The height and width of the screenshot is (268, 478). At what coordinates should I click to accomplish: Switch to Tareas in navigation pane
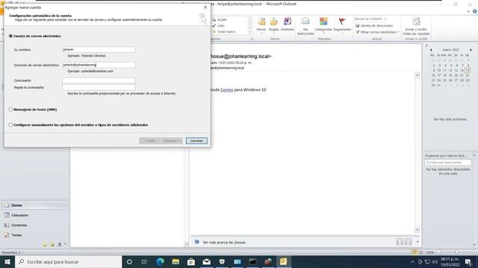[x=34, y=235]
